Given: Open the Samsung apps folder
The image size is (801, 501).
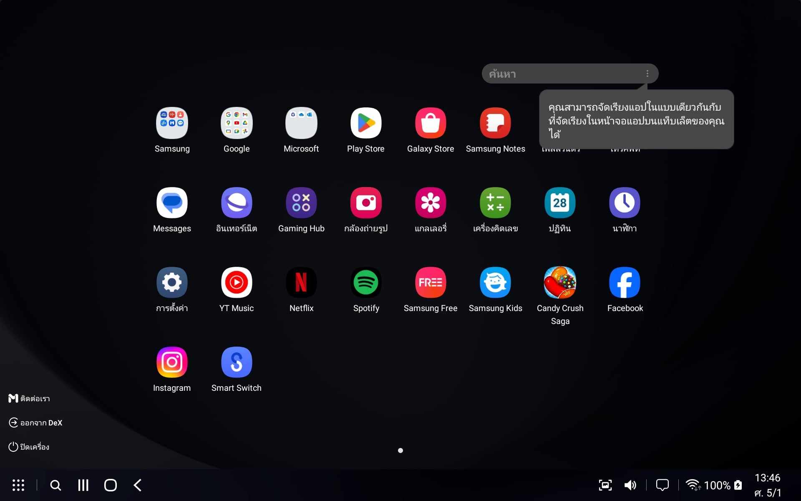Looking at the screenshot, I should [x=172, y=123].
